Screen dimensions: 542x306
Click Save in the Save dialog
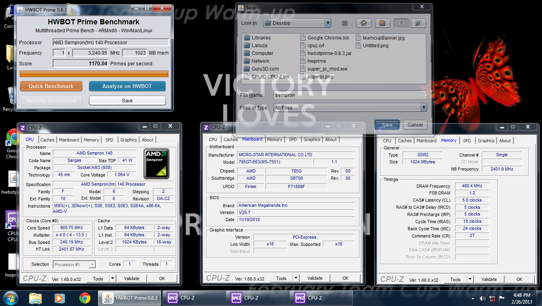[x=387, y=125]
